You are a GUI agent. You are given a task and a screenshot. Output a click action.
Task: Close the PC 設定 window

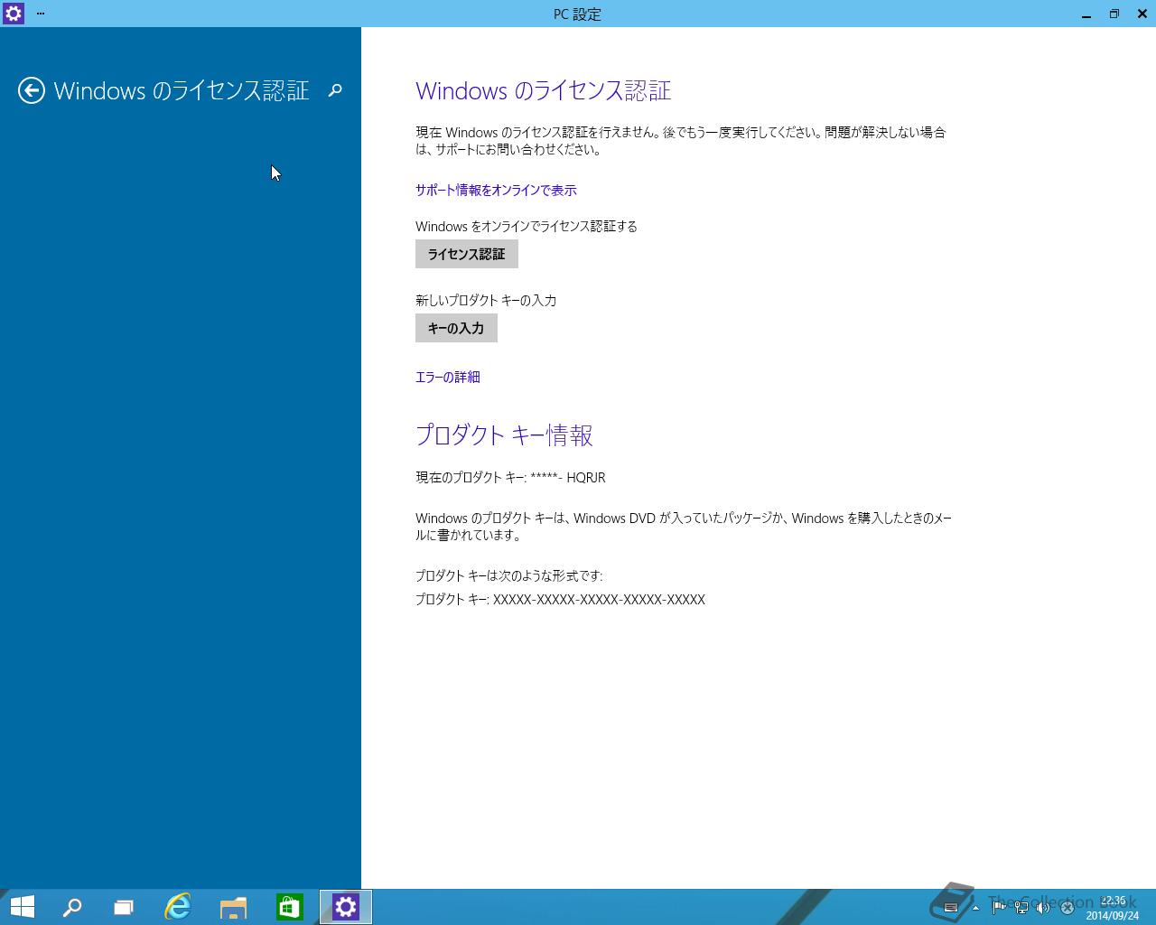point(1142,14)
